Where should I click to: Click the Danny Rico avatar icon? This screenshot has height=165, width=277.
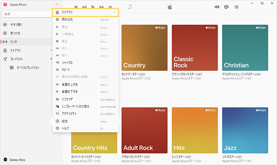tap(5, 159)
